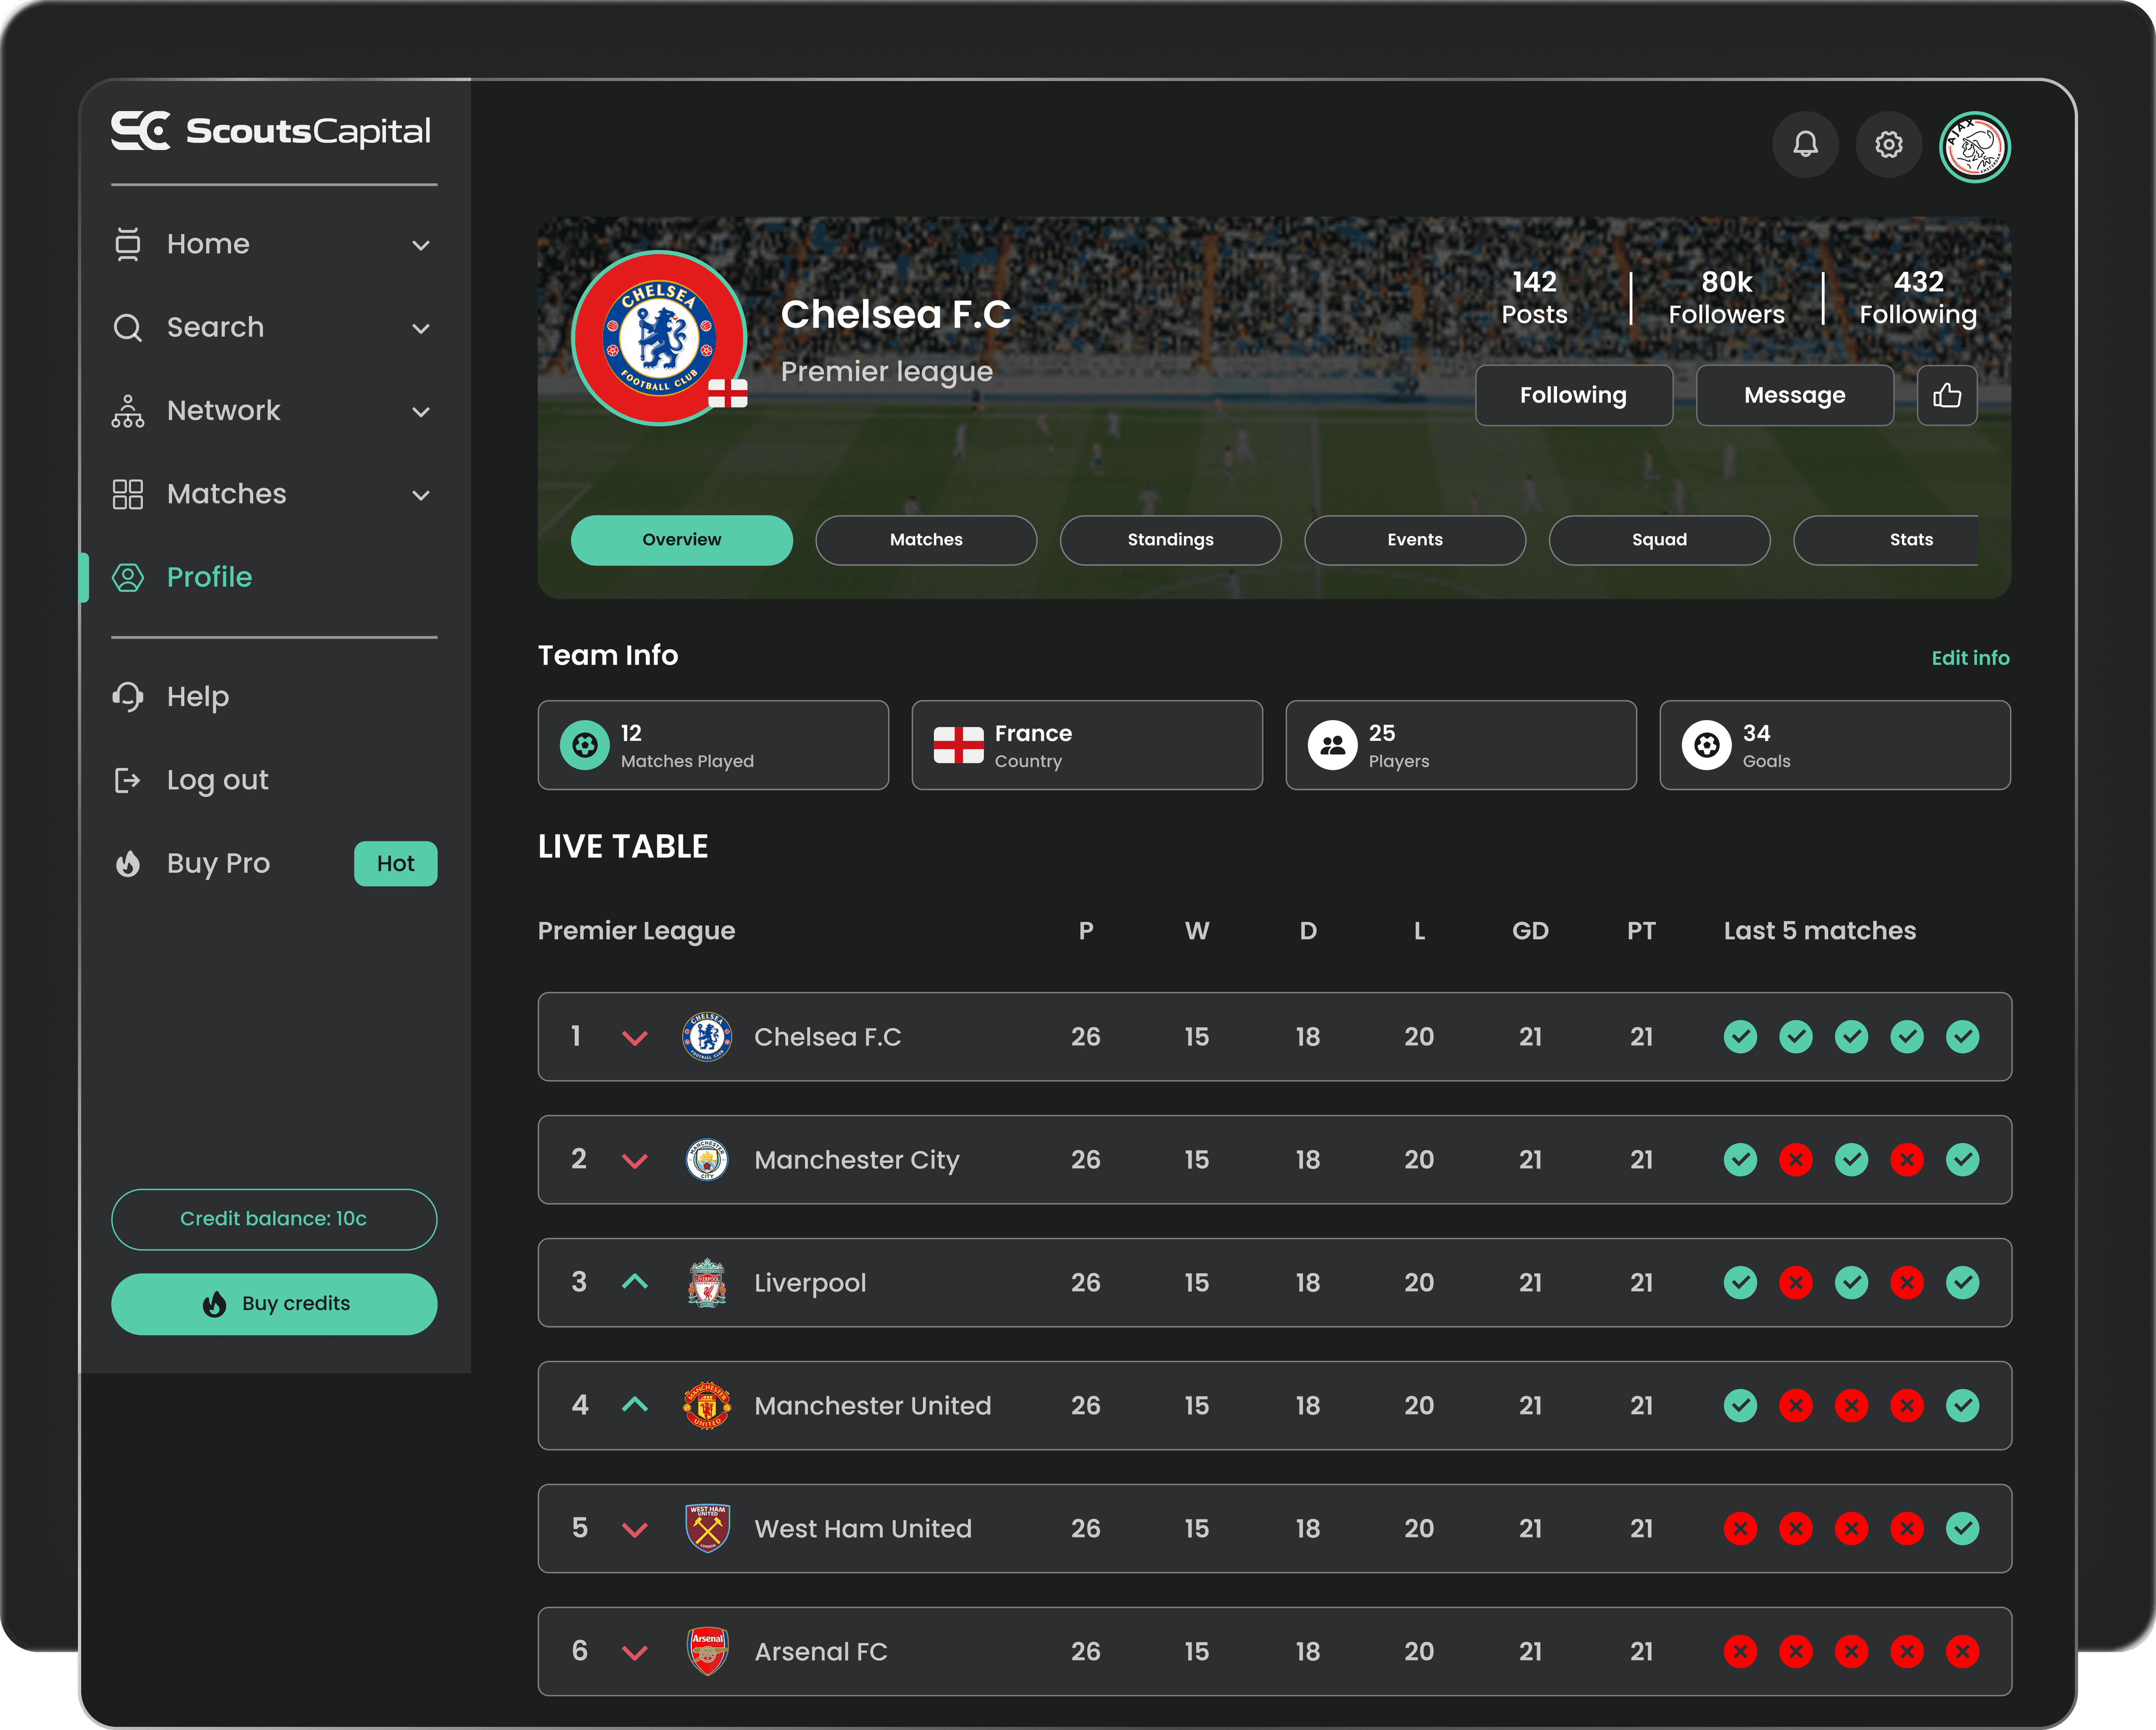Click the Buy Pro flame icon
Screen dimensions: 2156x1730
[128, 863]
